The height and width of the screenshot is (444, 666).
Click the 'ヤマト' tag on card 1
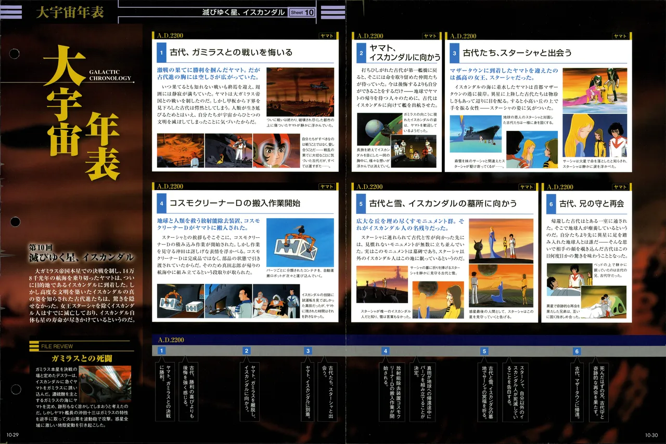point(327,36)
